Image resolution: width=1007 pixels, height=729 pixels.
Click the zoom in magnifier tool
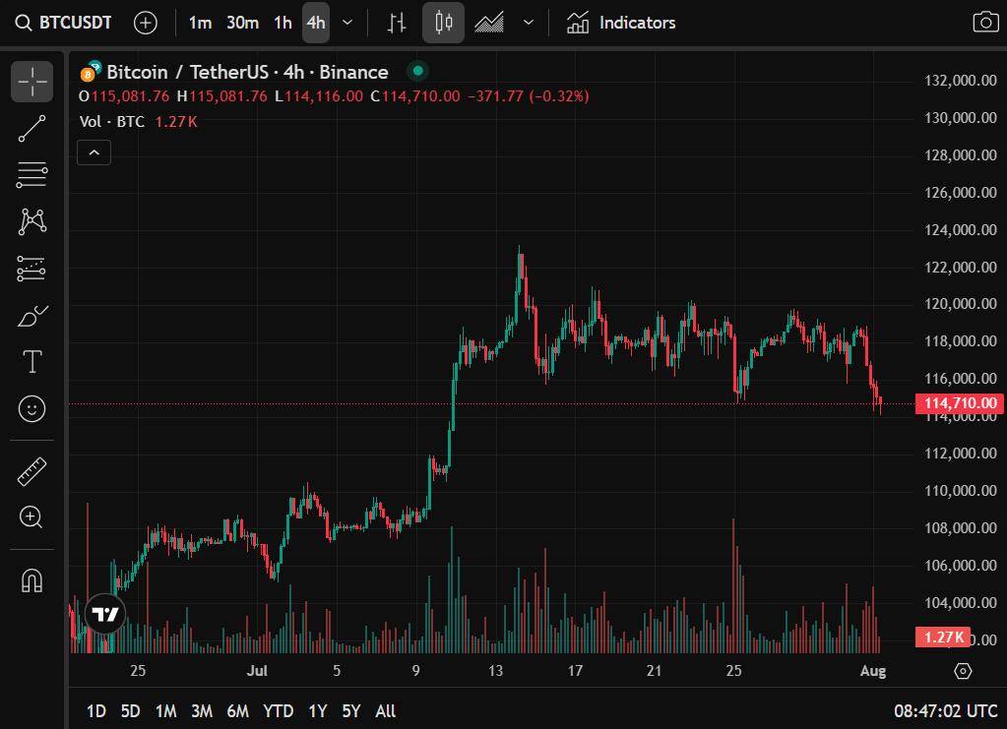[x=32, y=517]
